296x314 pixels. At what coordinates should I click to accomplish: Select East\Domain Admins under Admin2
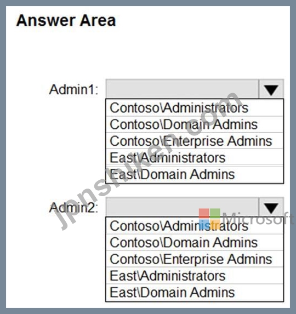tap(195, 293)
